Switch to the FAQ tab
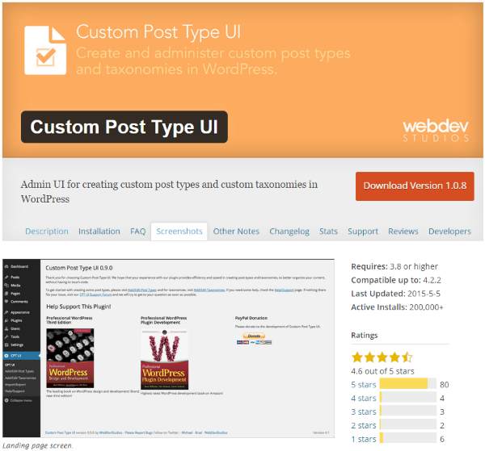This screenshot has width=485, height=451. pyautogui.click(x=137, y=232)
